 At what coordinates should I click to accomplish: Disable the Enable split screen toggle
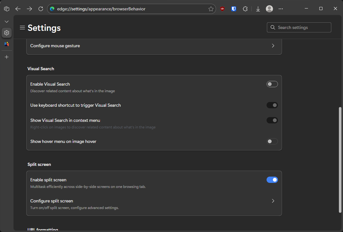(272, 180)
